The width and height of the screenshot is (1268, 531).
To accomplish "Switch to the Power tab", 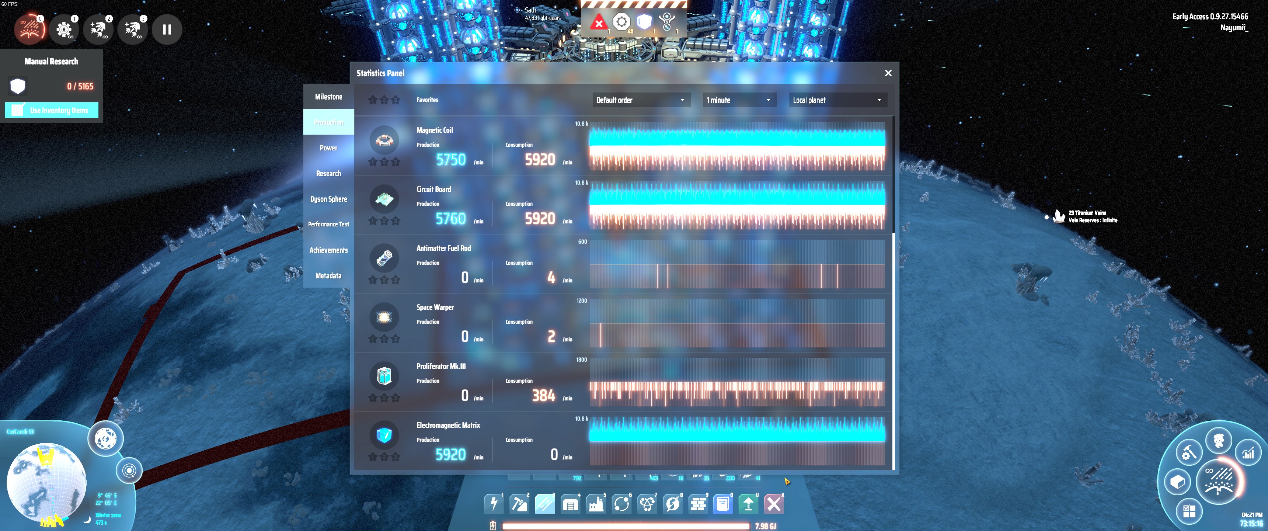I will (328, 148).
